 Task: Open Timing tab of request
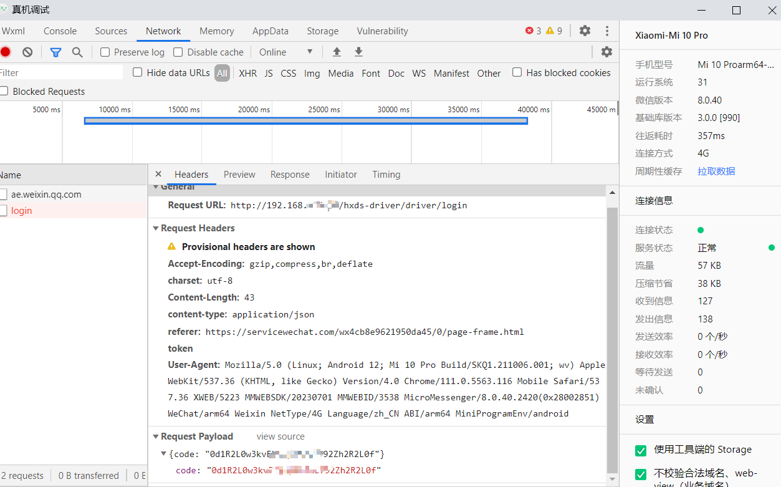coord(386,175)
